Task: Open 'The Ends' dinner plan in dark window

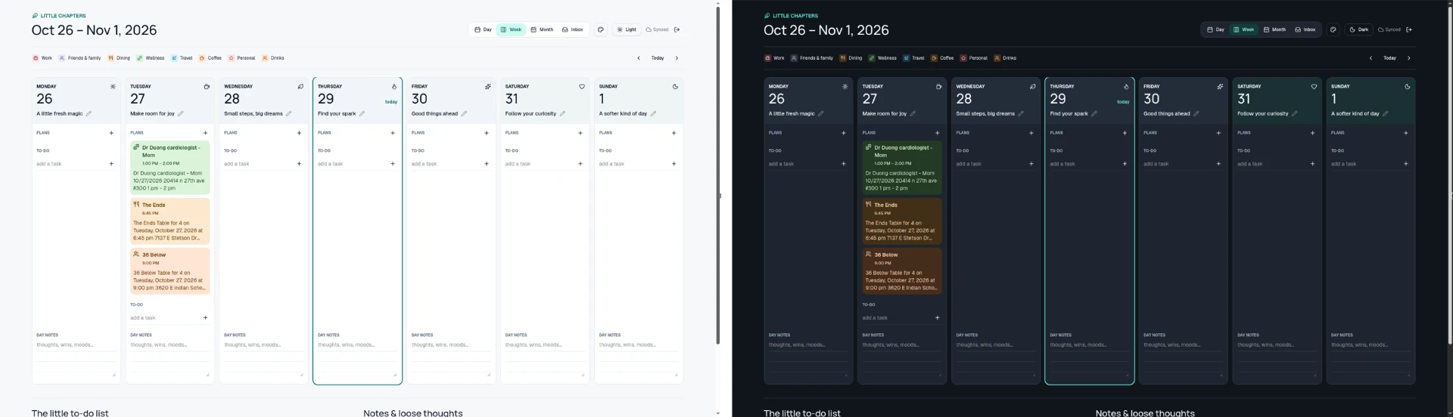Action: (902, 221)
